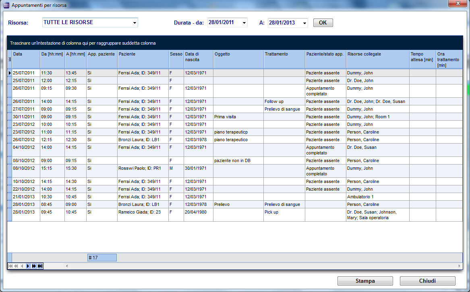Click birth date cell 30/01/1971
Viewport: 470px width, 292px height.
199,171
